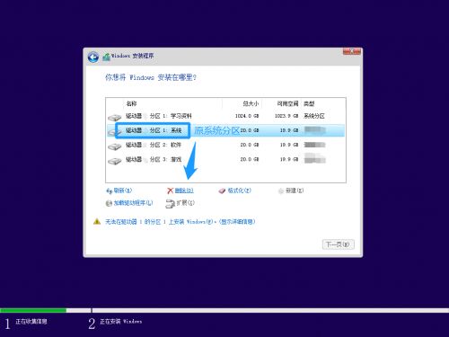
Task: Click the 格式化 format eraser icon
Action: pos(222,191)
